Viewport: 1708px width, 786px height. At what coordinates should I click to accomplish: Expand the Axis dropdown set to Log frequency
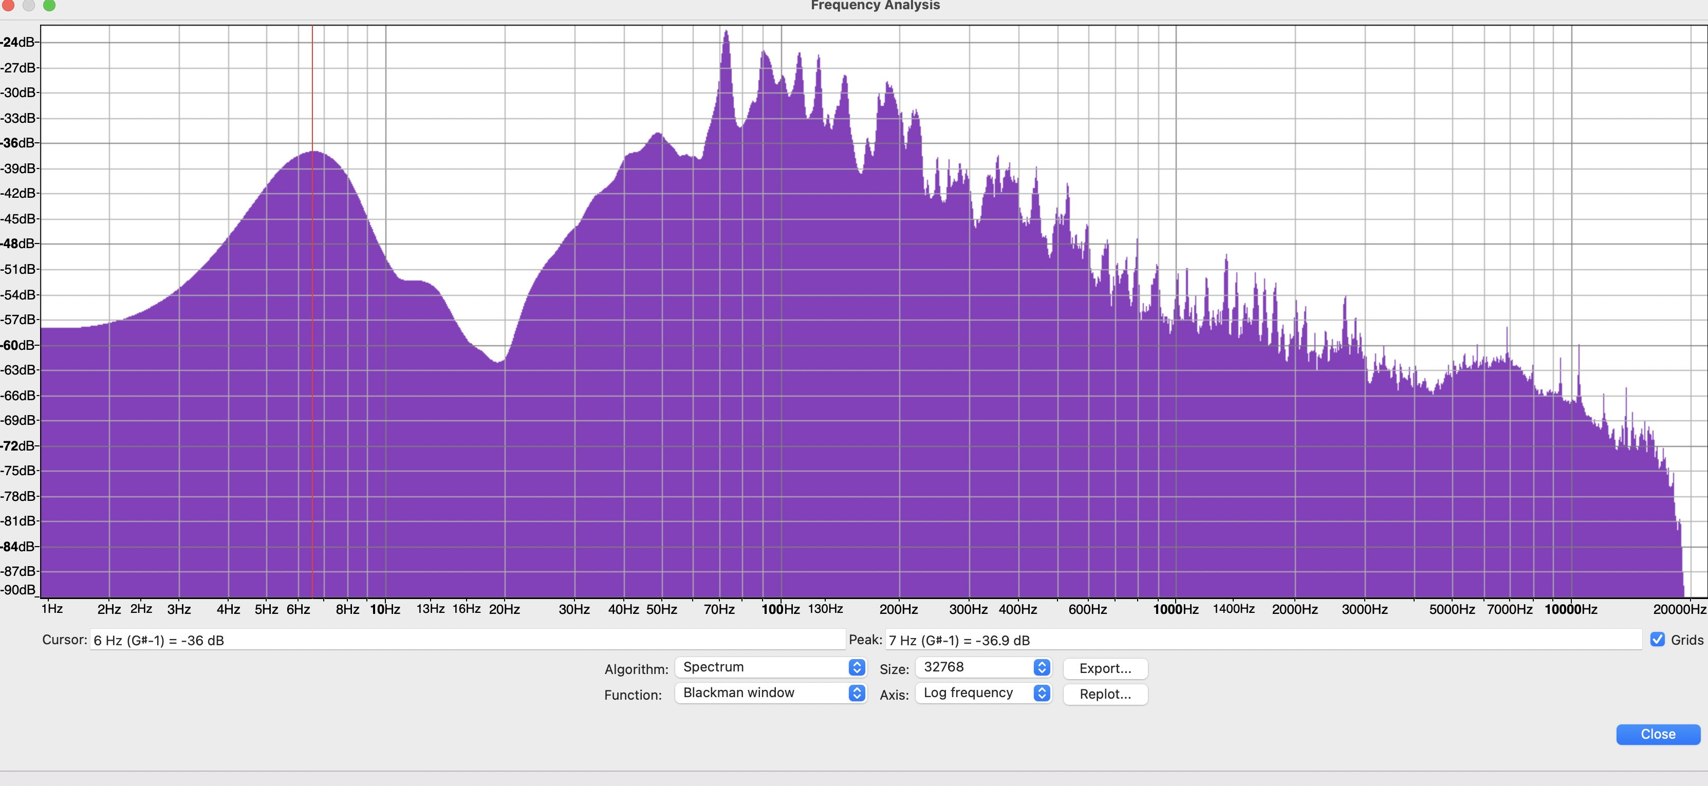[x=982, y=693]
